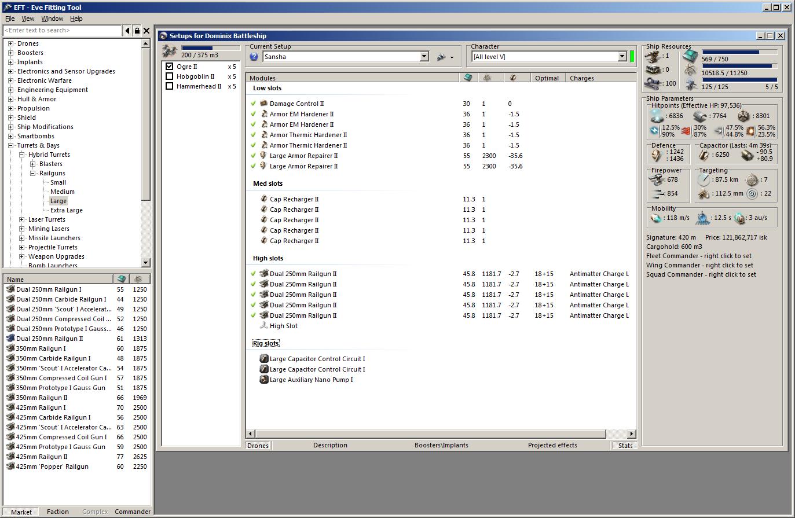Open the Help menu
This screenshot has width=795, height=518.
tap(76, 19)
